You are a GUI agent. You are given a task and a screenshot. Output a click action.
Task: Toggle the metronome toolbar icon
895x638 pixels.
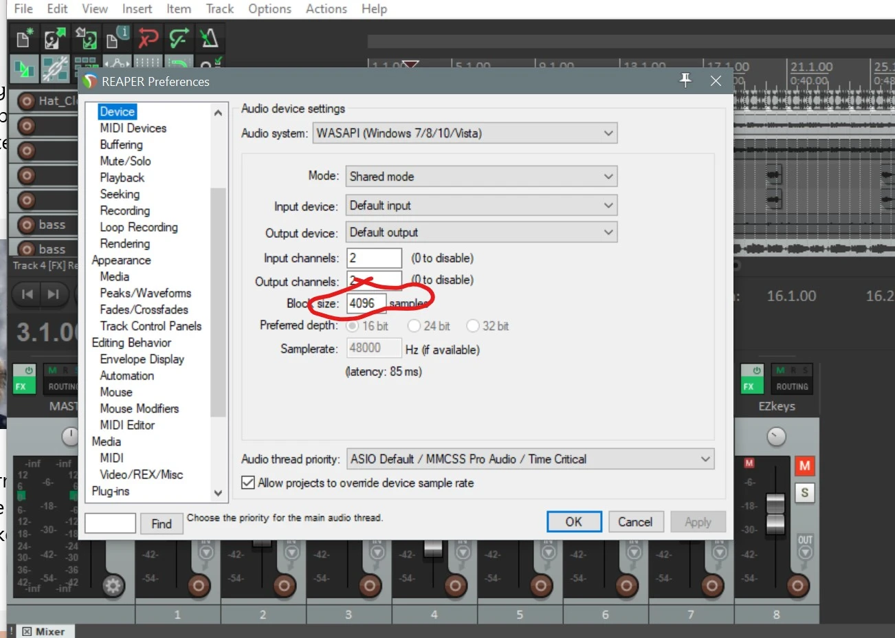pyautogui.click(x=209, y=38)
